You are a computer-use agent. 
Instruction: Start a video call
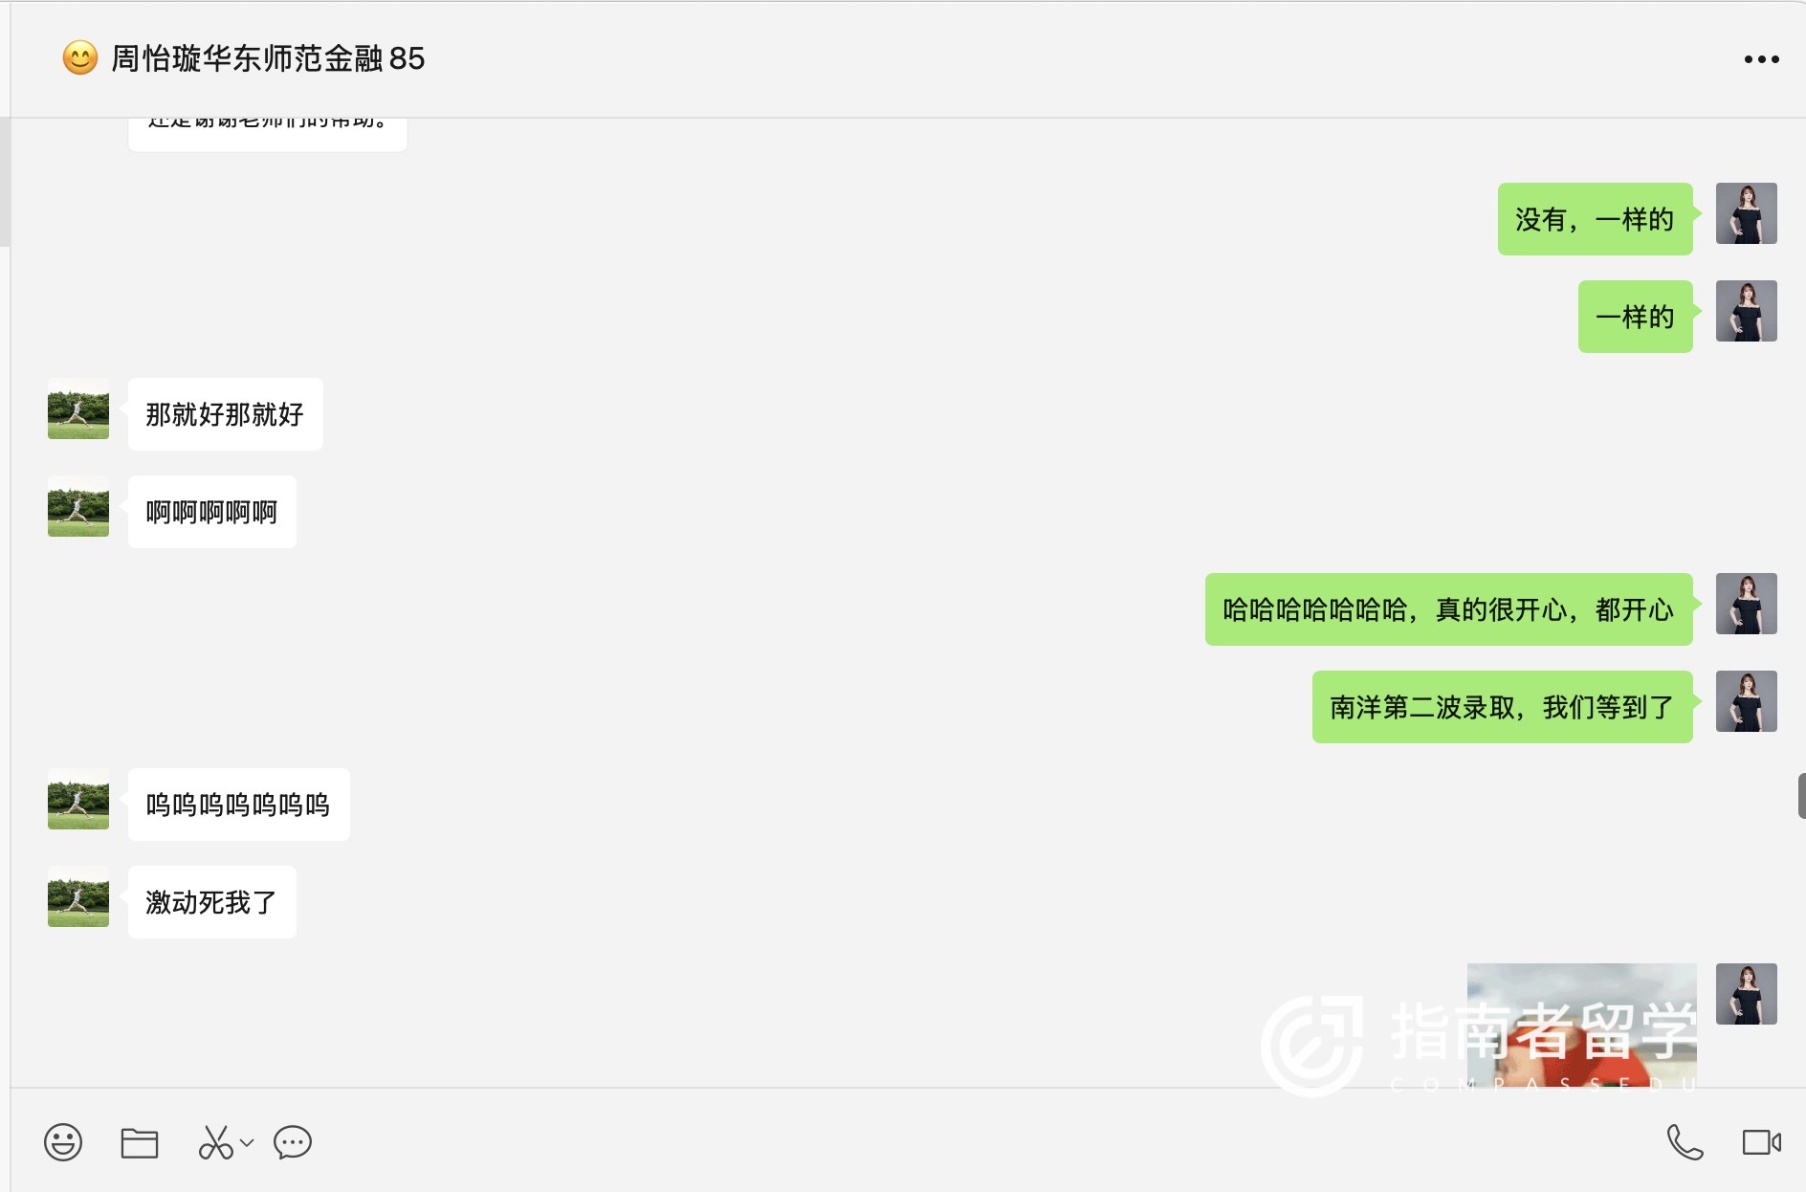coord(1761,1142)
